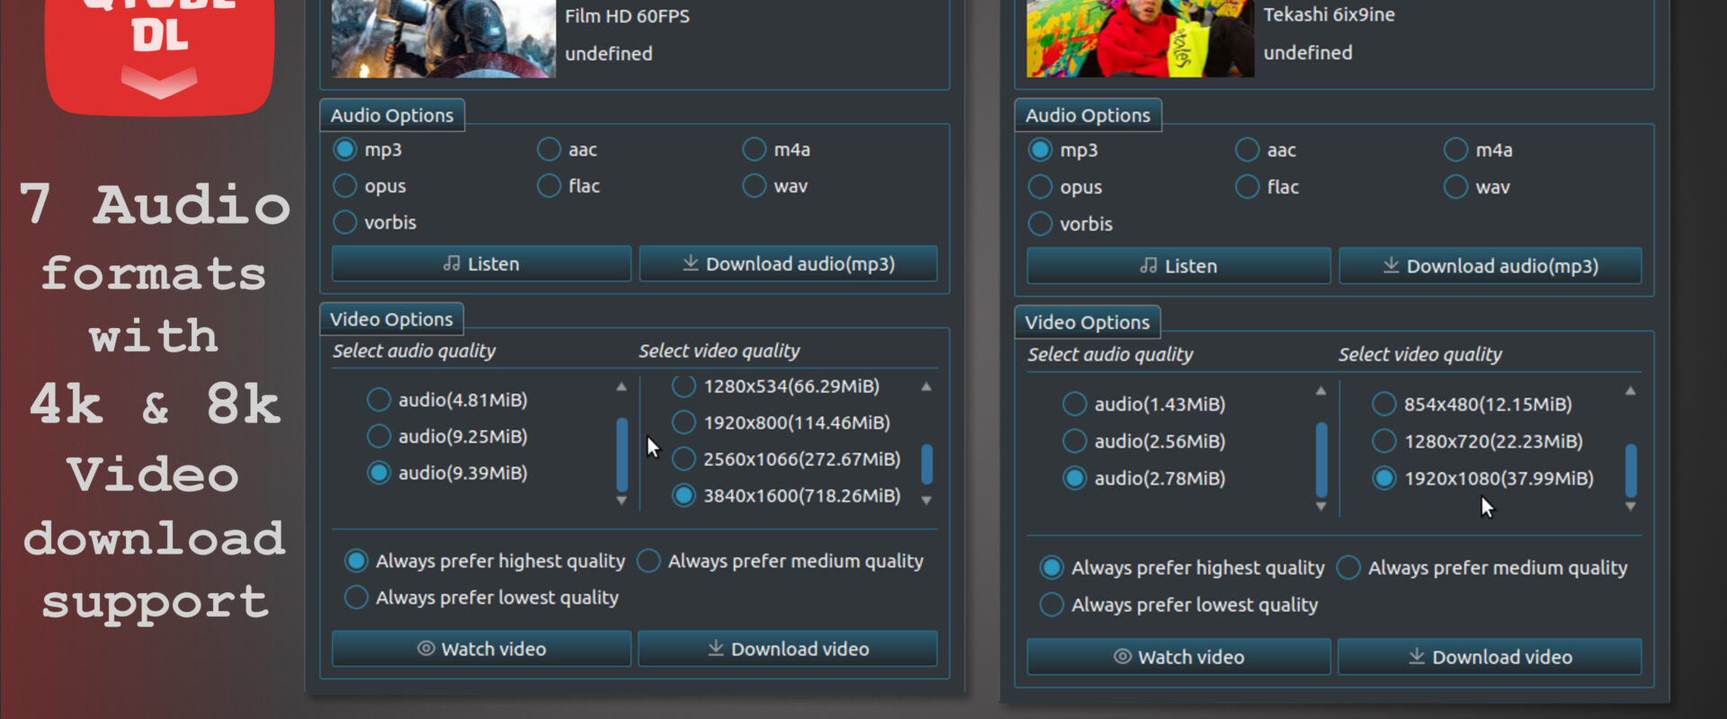This screenshot has height=719, width=1727.
Task: Click Download video in right panel
Action: (x=1490, y=657)
